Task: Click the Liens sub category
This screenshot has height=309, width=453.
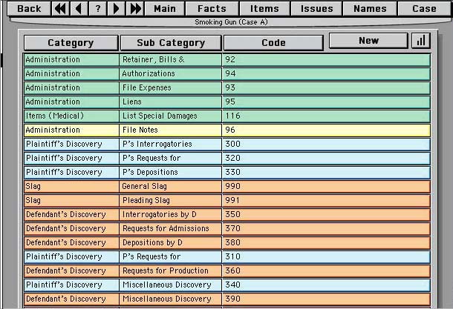Action: [x=171, y=102]
